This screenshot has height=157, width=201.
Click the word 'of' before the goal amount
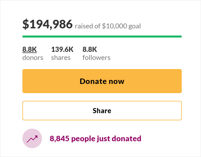click(x=97, y=26)
